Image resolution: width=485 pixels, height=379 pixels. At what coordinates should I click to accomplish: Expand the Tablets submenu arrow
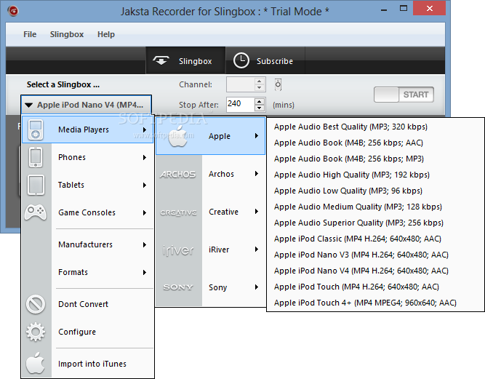point(145,185)
